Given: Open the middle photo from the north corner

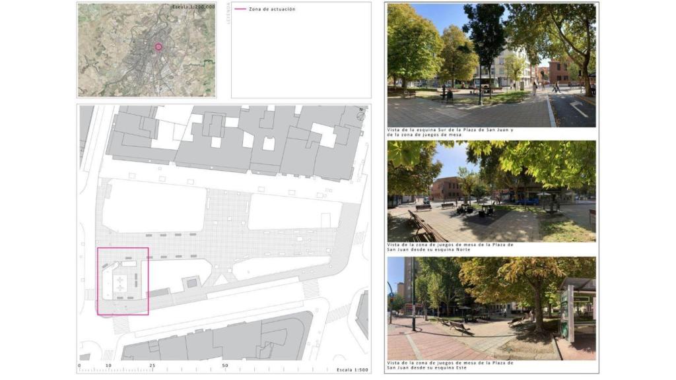Looking at the screenshot, I should (x=491, y=191).
